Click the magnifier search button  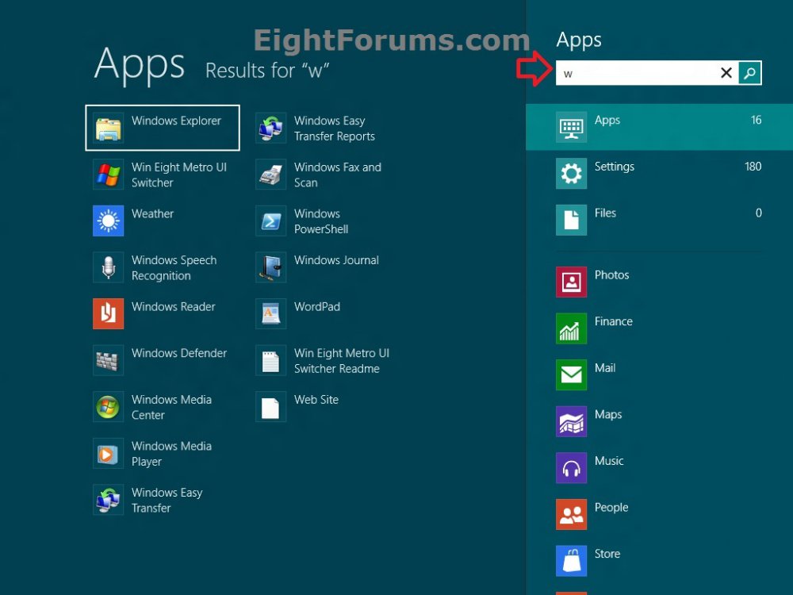point(749,73)
